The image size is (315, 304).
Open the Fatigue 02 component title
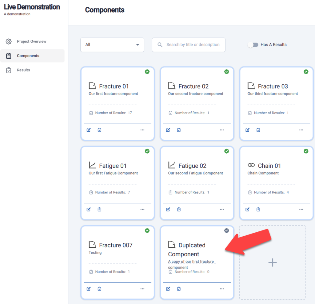192,166
